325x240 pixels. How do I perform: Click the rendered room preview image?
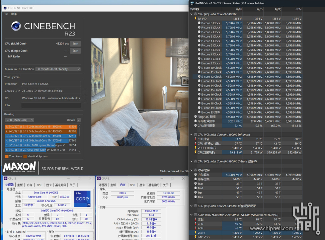tap(140, 92)
